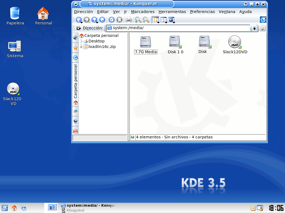Open the Editar menu
Image resolution: width=285 pixels, height=213 pixels.
point(103,12)
